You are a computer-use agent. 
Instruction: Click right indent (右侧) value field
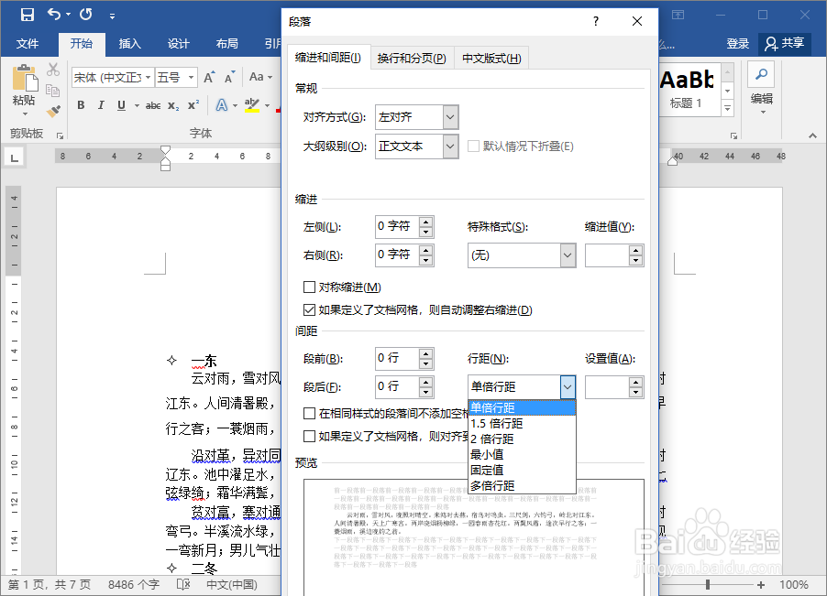(x=397, y=255)
